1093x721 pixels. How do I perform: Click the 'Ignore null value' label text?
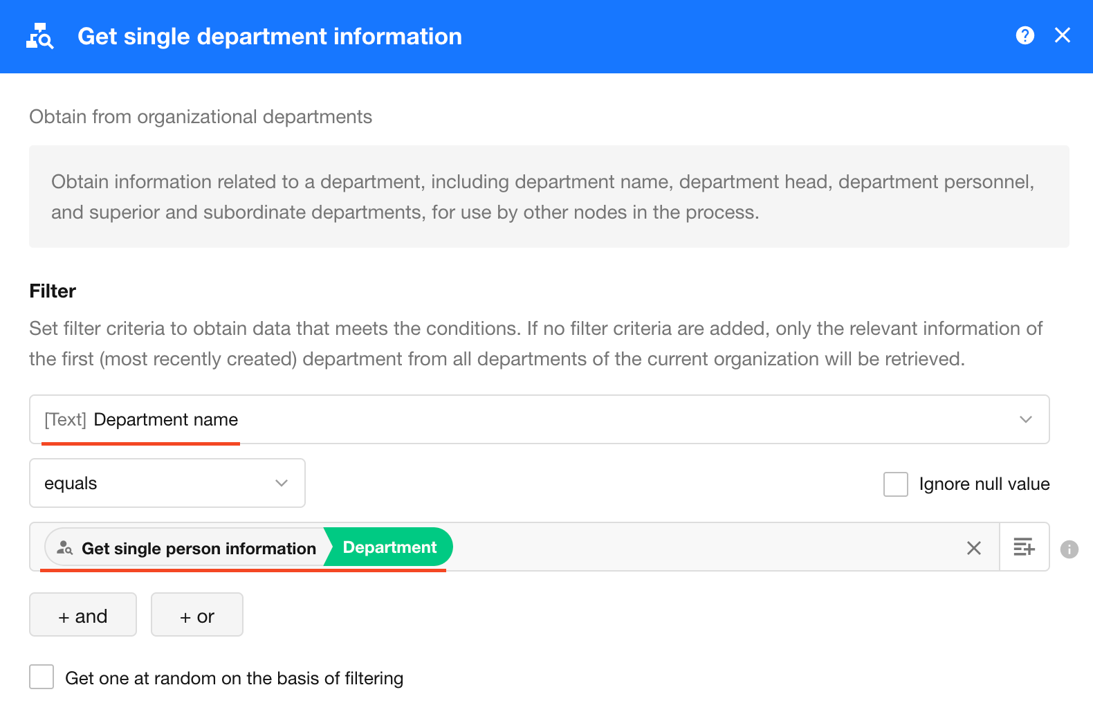(x=984, y=484)
